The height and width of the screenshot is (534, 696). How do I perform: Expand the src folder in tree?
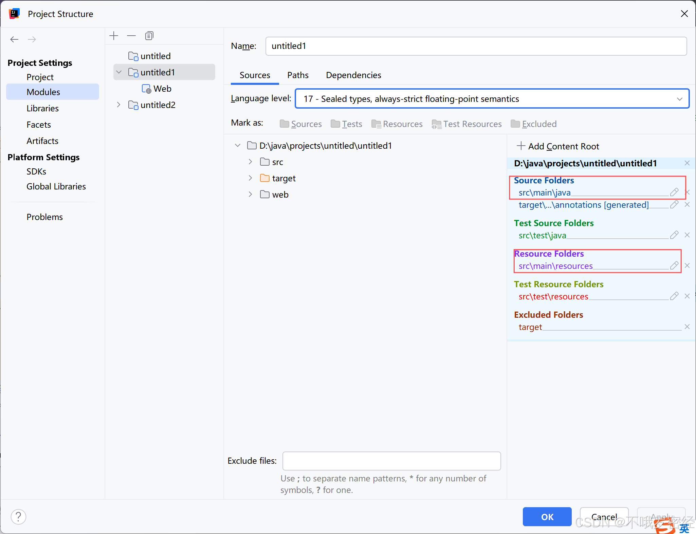250,162
